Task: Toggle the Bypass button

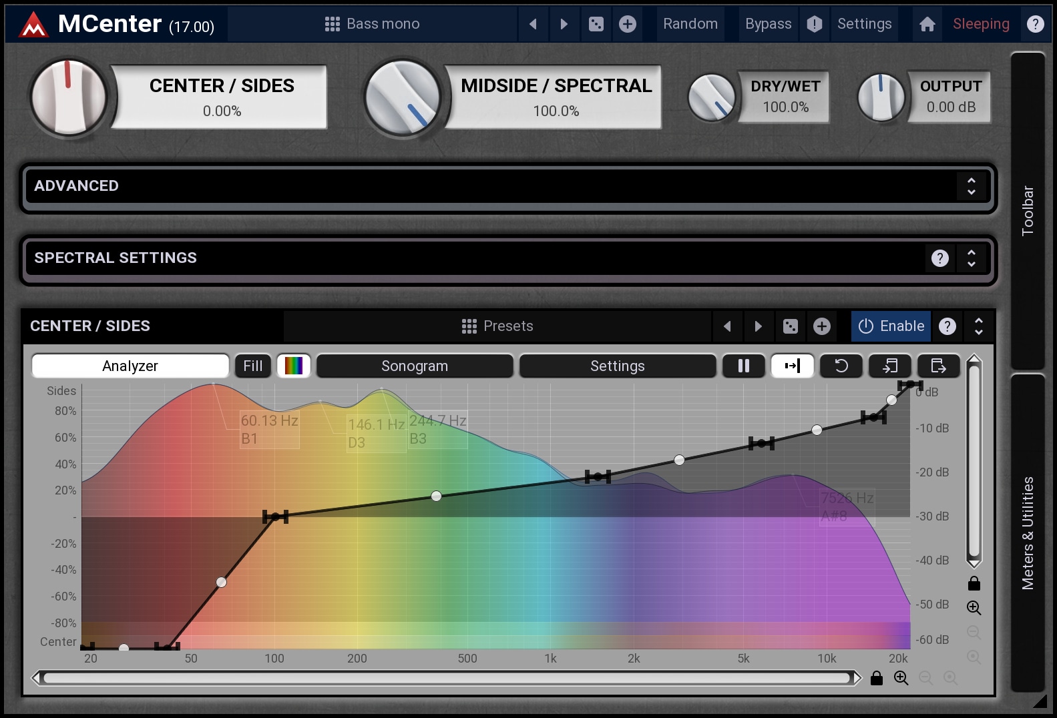Action: [x=768, y=24]
